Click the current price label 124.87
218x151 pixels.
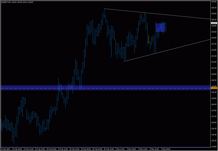[x=213, y=23]
